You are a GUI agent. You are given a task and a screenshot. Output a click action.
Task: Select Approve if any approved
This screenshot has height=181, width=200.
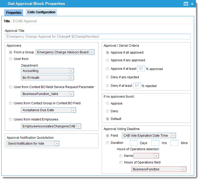click(x=108, y=60)
